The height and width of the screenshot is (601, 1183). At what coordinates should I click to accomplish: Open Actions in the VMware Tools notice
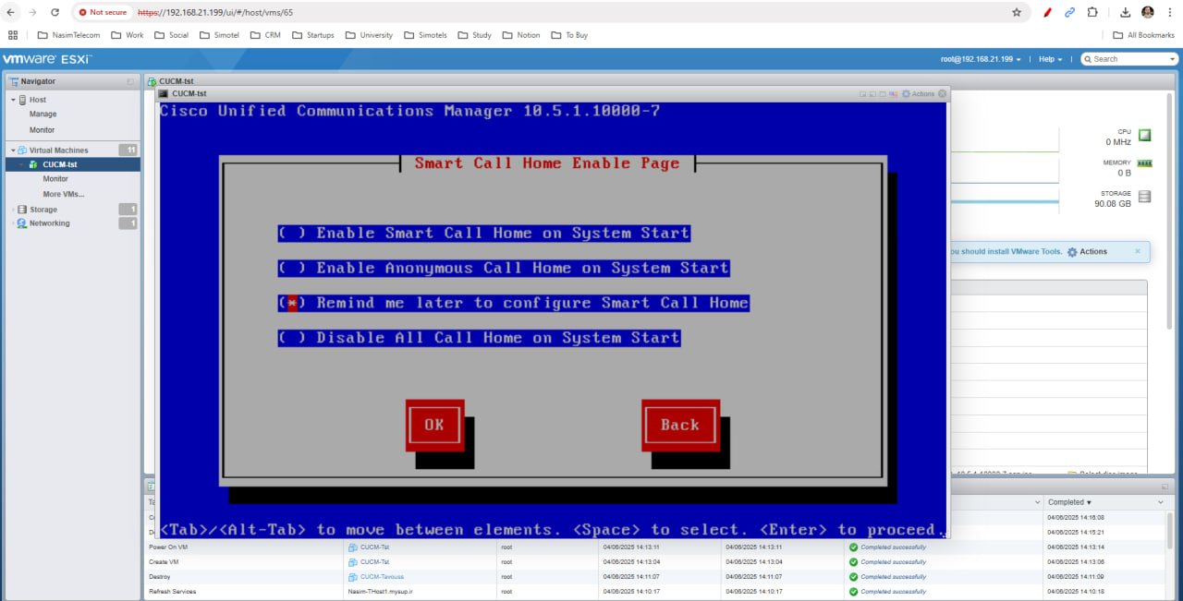tap(1087, 251)
